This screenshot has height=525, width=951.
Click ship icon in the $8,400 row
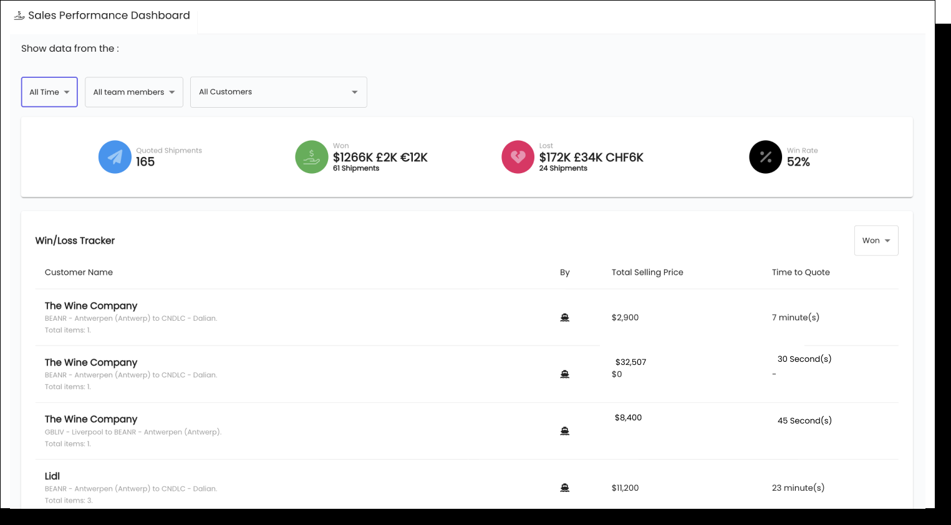pyautogui.click(x=565, y=431)
